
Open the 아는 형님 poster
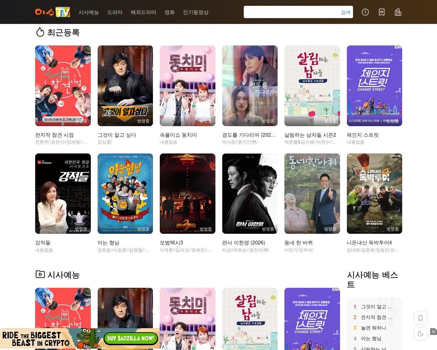point(125,194)
